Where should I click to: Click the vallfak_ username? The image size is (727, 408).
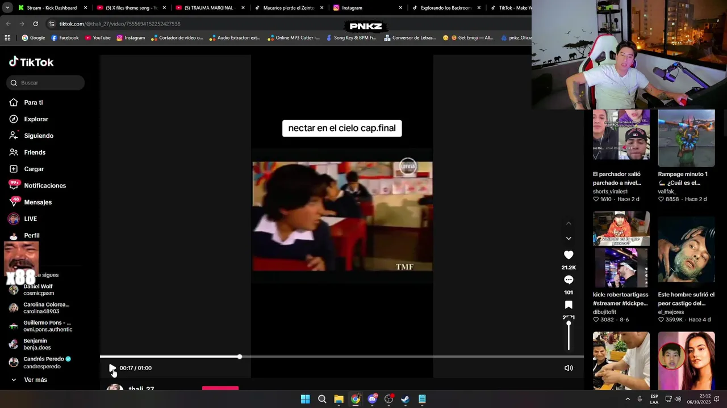(x=667, y=192)
